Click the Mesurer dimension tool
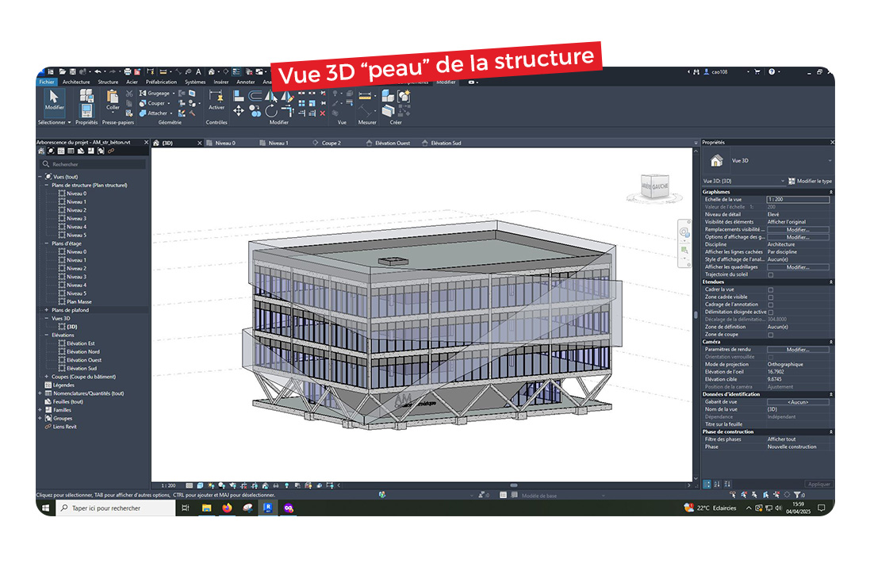The width and height of the screenshot is (870, 571). click(x=365, y=95)
